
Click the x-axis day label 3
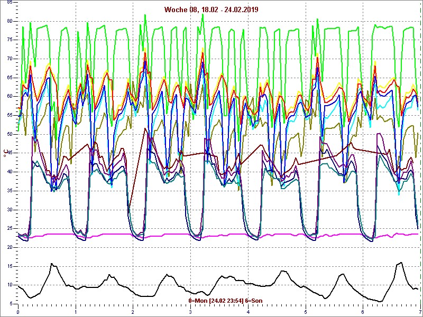click(x=190, y=313)
